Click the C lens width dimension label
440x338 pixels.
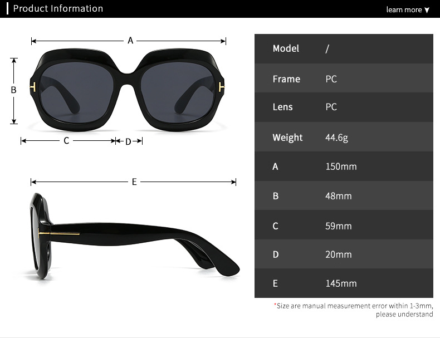pos(66,140)
